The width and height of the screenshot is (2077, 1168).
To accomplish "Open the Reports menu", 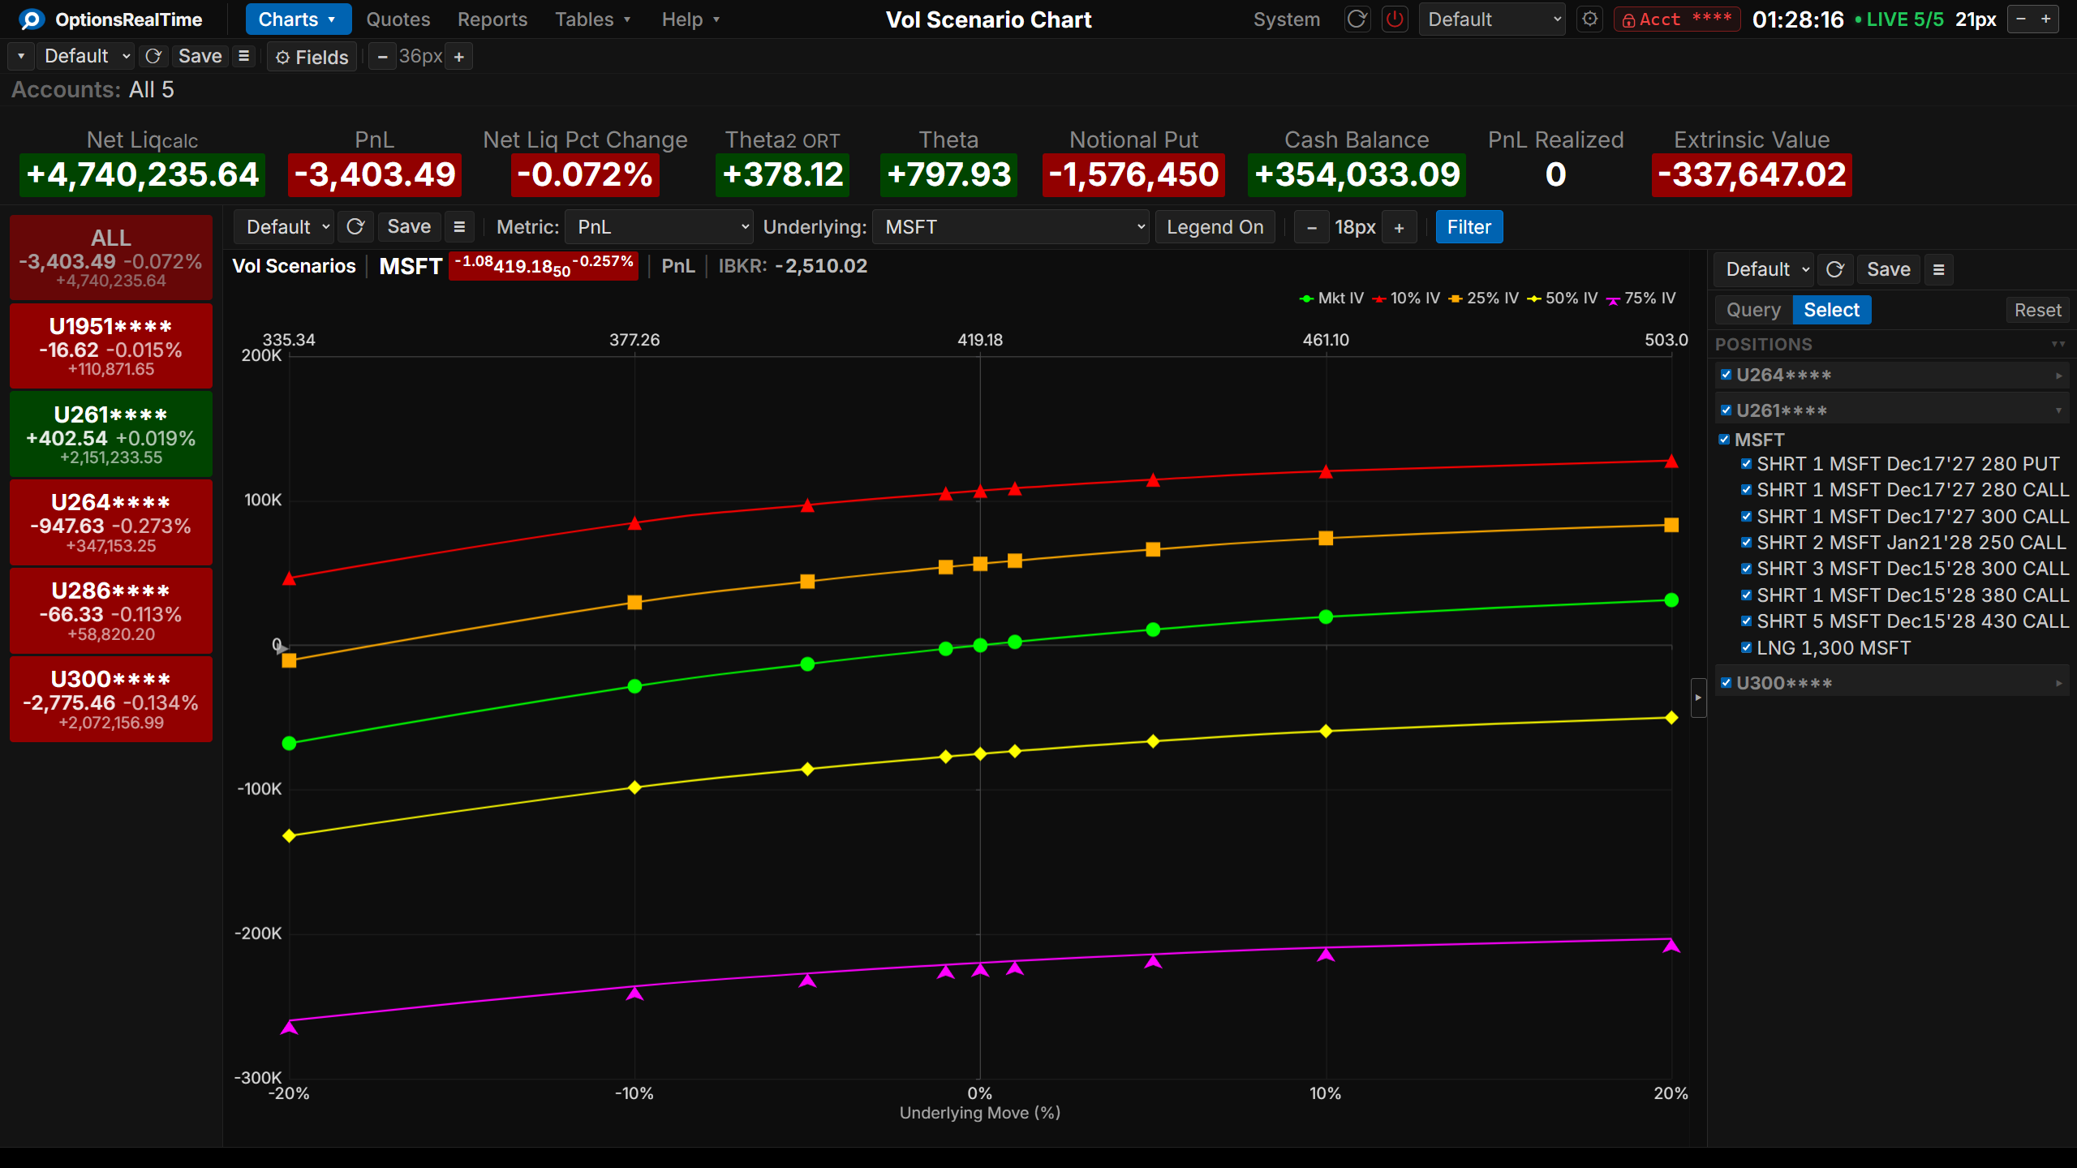I will point(492,19).
